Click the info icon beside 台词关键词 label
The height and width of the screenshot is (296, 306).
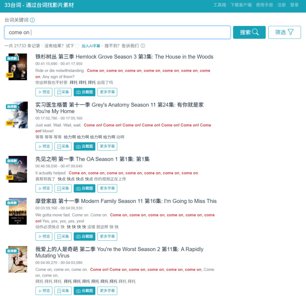pyautogui.click(x=32, y=20)
